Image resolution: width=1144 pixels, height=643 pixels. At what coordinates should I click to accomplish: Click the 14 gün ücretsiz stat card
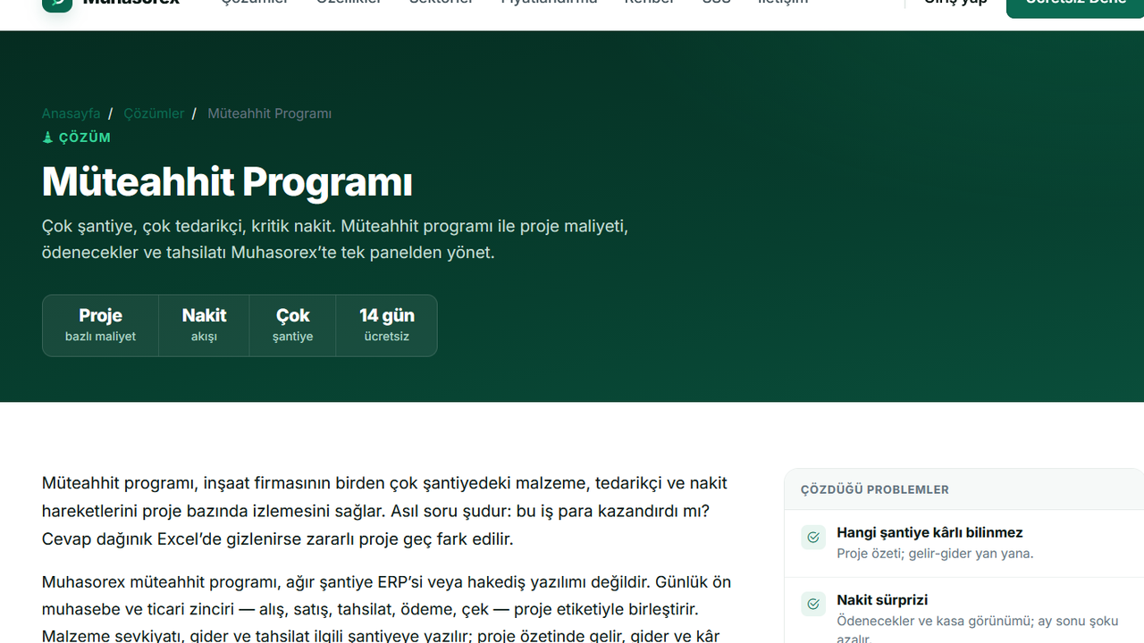[x=386, y=326]
